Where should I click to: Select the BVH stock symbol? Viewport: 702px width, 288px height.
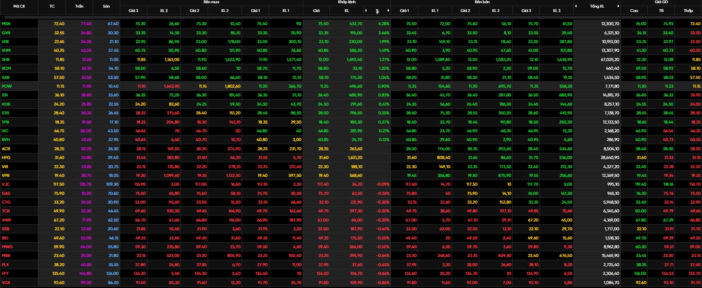pyautogui.click(x=6, y=140)
